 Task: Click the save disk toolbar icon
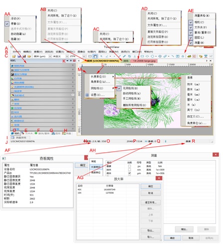(19, 56)
